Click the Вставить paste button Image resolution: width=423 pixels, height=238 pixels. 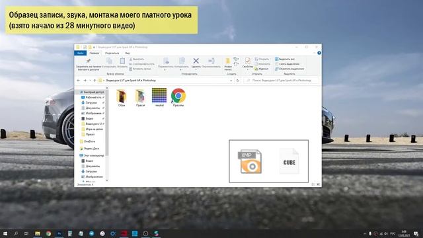(122, 63)
